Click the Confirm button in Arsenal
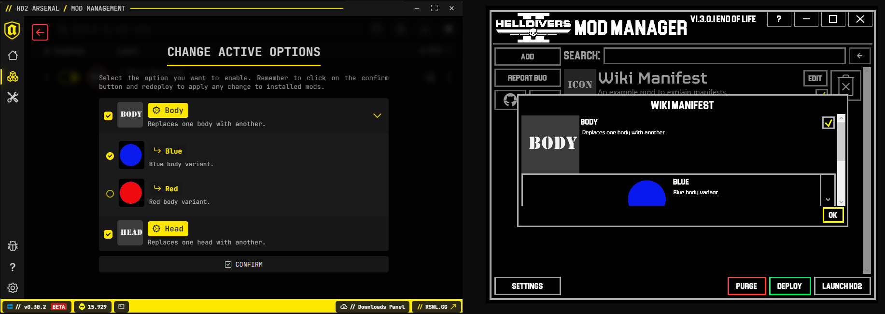 click(x=244, y=264)
